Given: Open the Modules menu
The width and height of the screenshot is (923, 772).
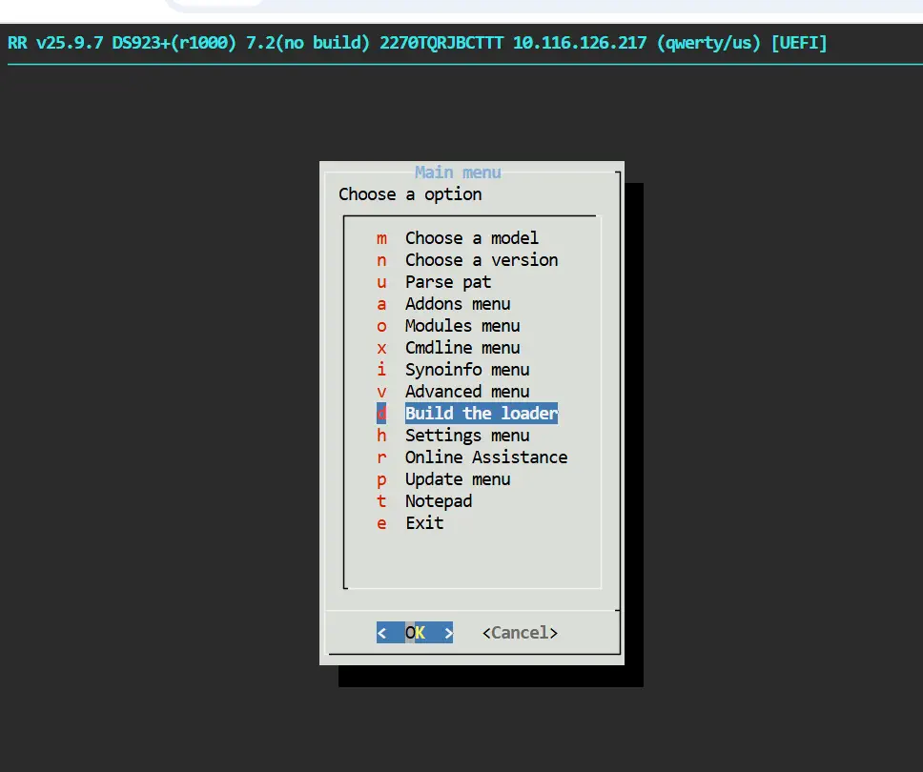Looking at the screenshot, I should click(x=461, y=326).
